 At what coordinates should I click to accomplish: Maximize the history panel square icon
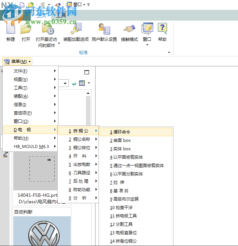[x=87, y=72]
